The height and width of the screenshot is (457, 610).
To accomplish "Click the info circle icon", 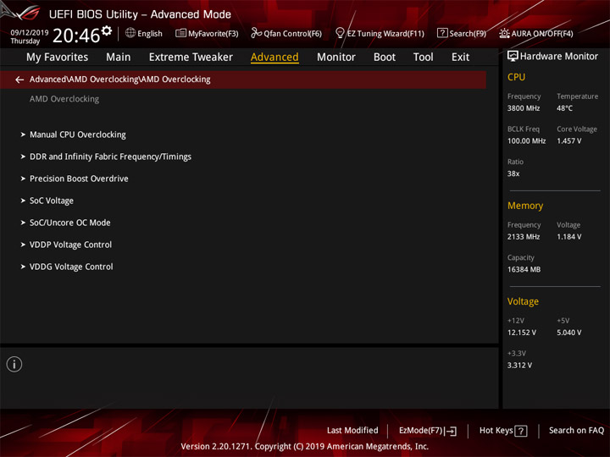I will click(x=14, y=364).
